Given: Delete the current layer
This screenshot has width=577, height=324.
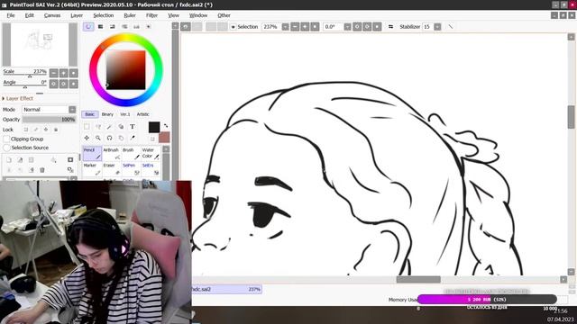Looking at the screenshot, I should tap(42, 170).
